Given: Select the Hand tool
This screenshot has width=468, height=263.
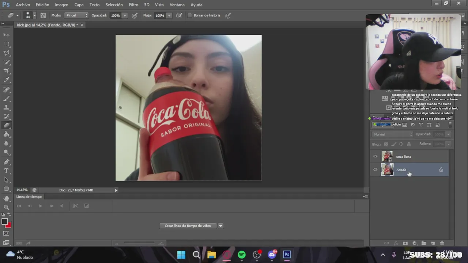Looking at the screenshot, I should [7, 198].
